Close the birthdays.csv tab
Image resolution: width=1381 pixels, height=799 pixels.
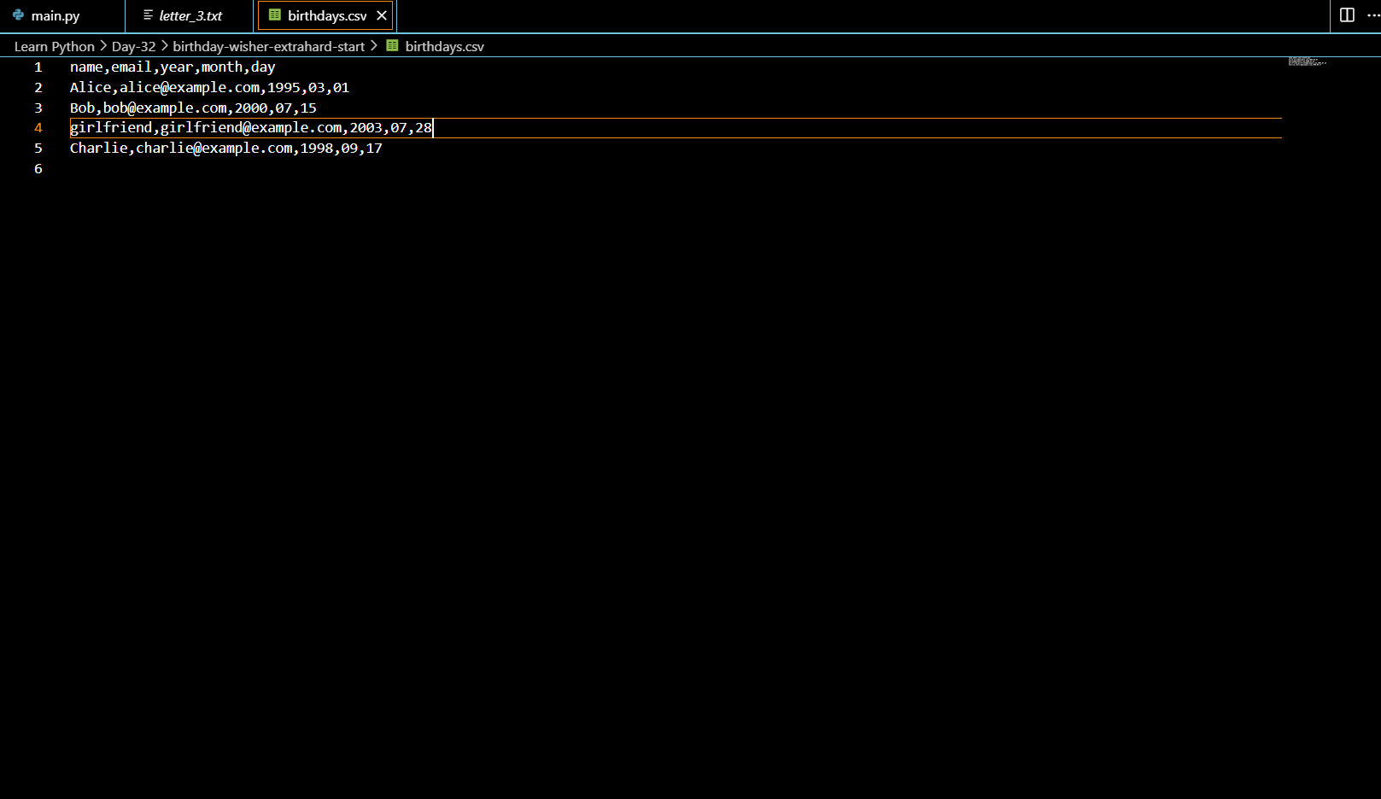coord(382,15)
